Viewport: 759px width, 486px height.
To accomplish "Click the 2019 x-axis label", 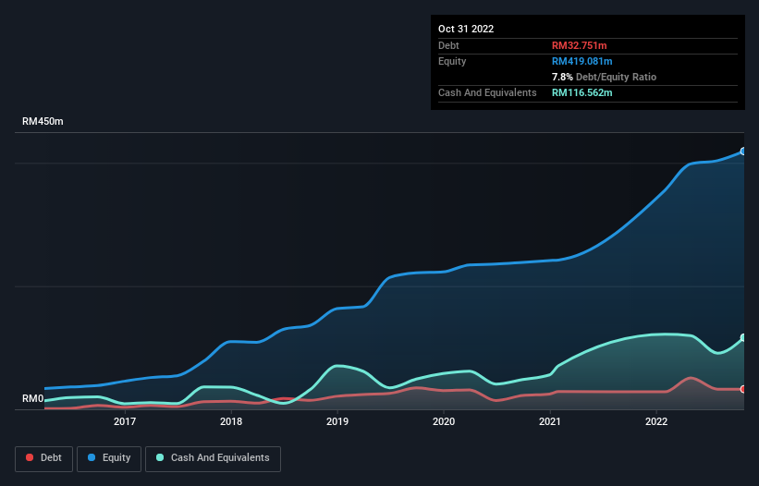I will pyautogui.click(x=337, y=421).
